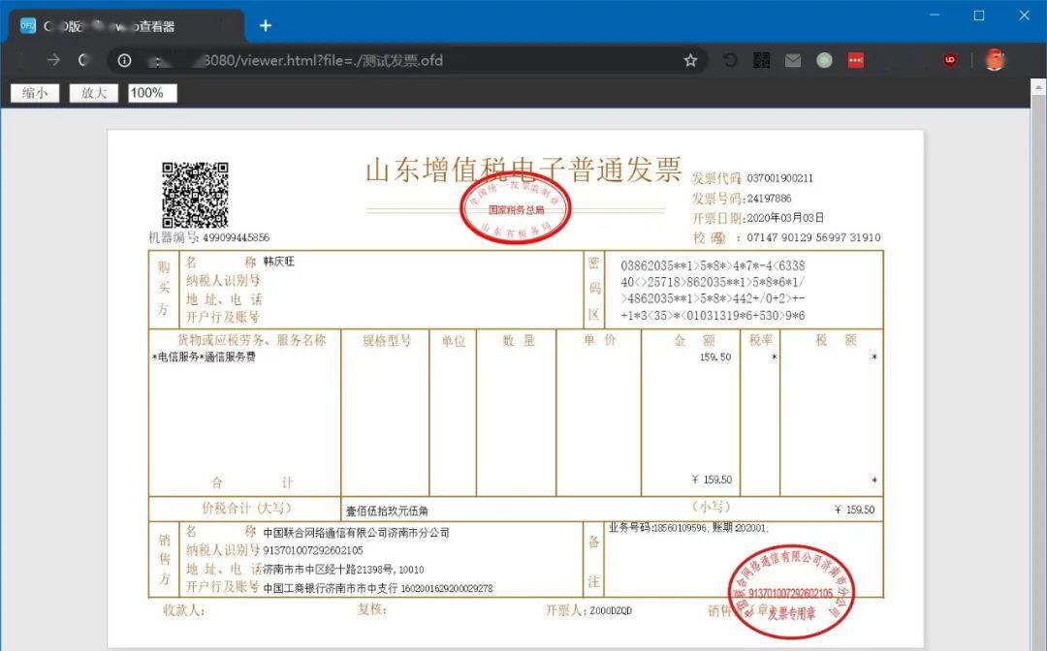
Task: Click the green circle extension icon
Action: pos(824,60)
